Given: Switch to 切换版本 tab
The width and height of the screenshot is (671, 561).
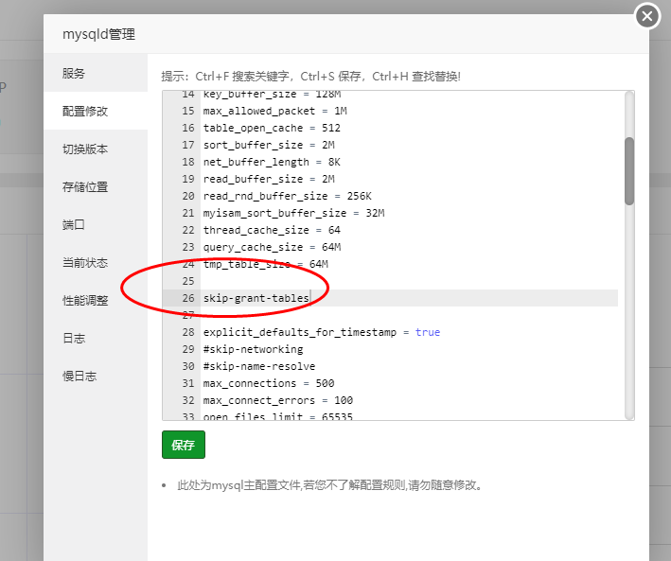Looking at the screenshot, I should [x=96, y=149].
